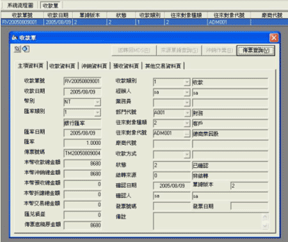
Task: Open the 沖銷資料頁 tab
Action: pos(94,66)
